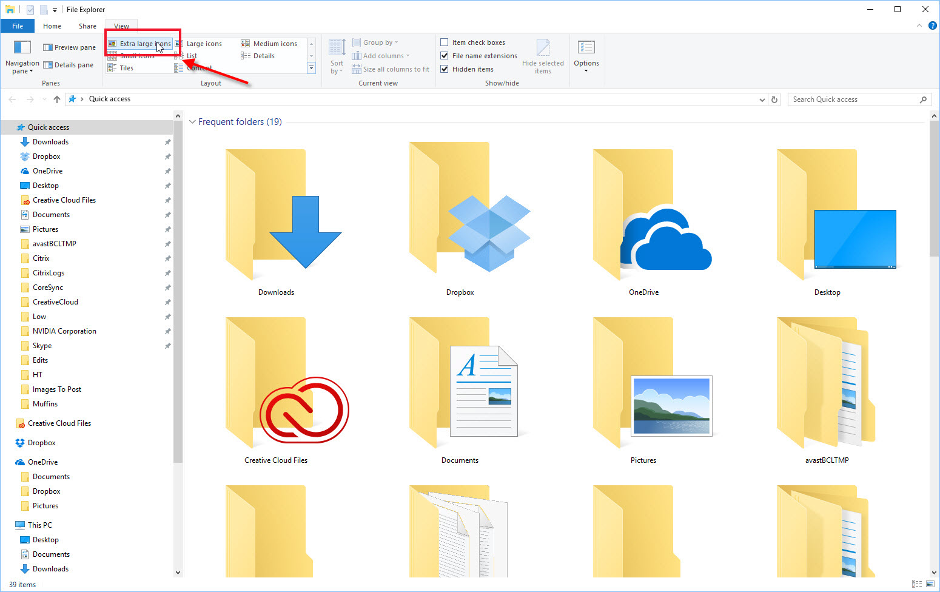
Task: Switch to details view using status bar icon
Action: coord(918,584)
